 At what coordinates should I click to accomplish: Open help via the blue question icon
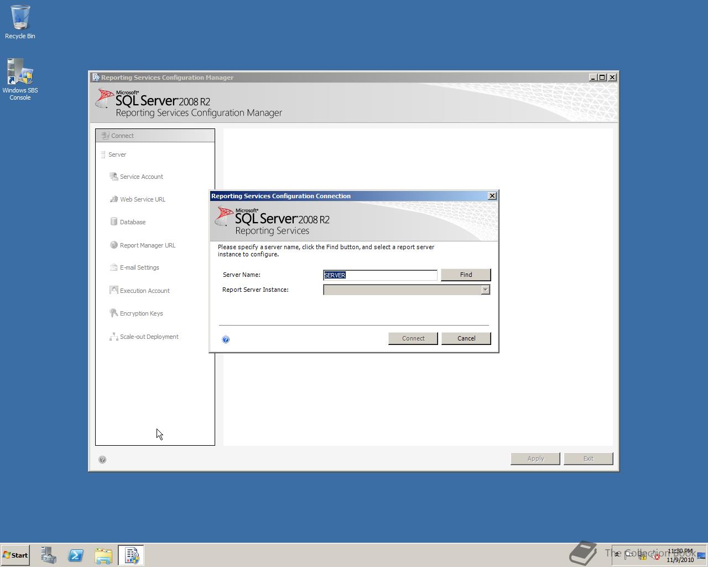(226, 339)
